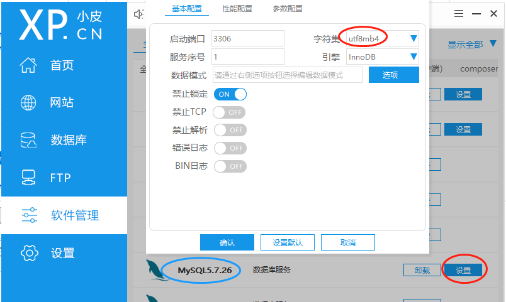The height and width of the screenshot is (302, 506).
Task: Turn on the 错误日志 switch
Action: (x=230, y=148)
